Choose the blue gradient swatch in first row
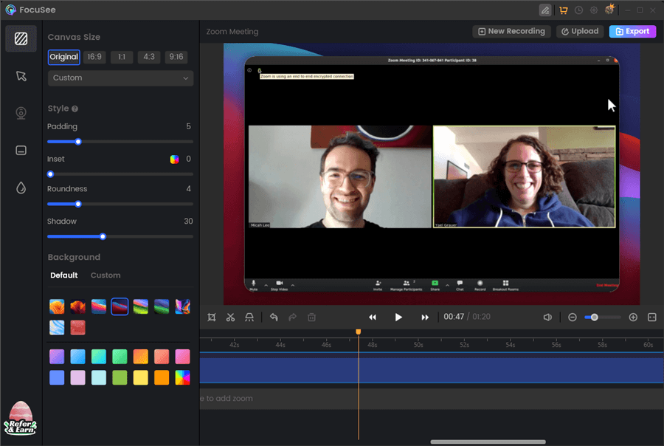The image size is (664, 446). 77,357
